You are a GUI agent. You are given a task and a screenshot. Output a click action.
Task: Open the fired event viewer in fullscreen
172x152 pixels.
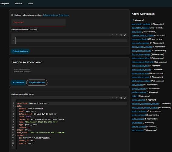coord(125,98)
